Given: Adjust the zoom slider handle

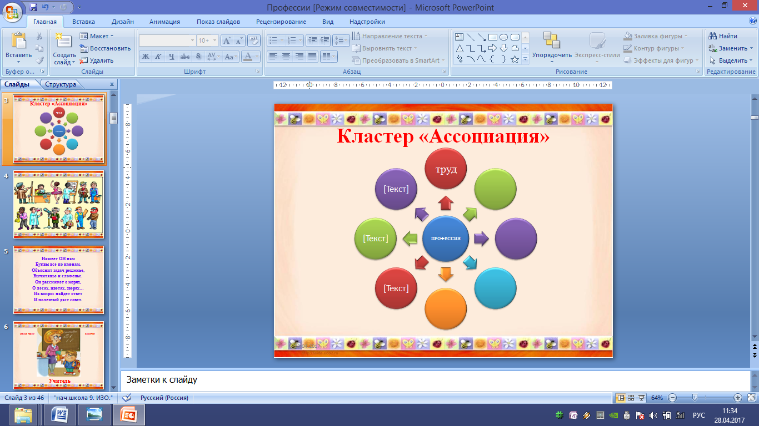Looking at the screenshot, I should coord(695,398).
